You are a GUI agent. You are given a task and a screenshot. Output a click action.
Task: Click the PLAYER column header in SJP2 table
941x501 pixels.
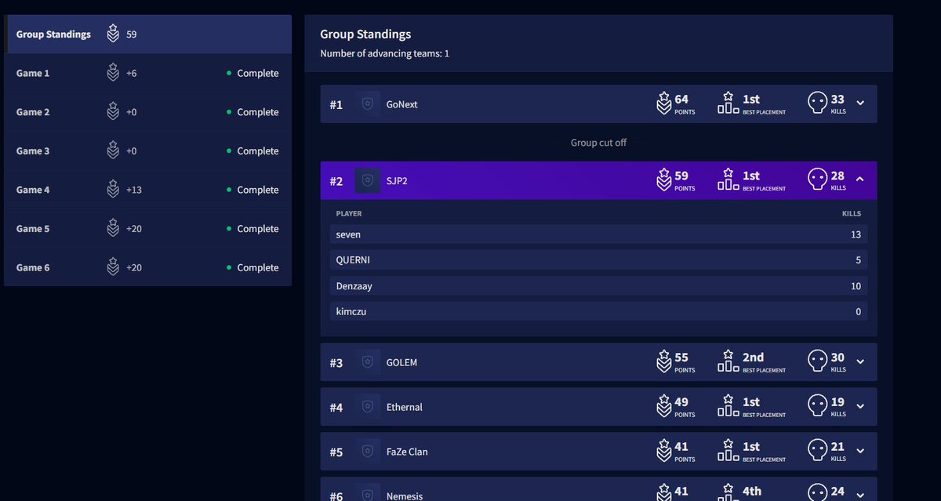[349, 213]
